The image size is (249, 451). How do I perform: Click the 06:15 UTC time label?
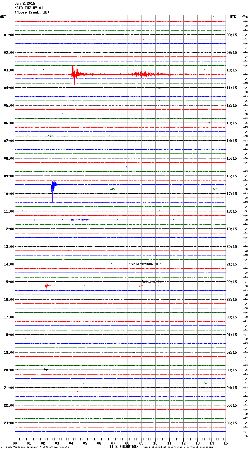pos(232,423)
